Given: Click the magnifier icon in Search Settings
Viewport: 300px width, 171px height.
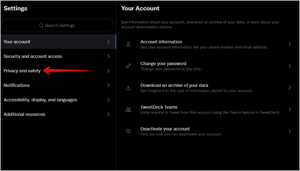Looking at the screenshot, I should [41, 25].
